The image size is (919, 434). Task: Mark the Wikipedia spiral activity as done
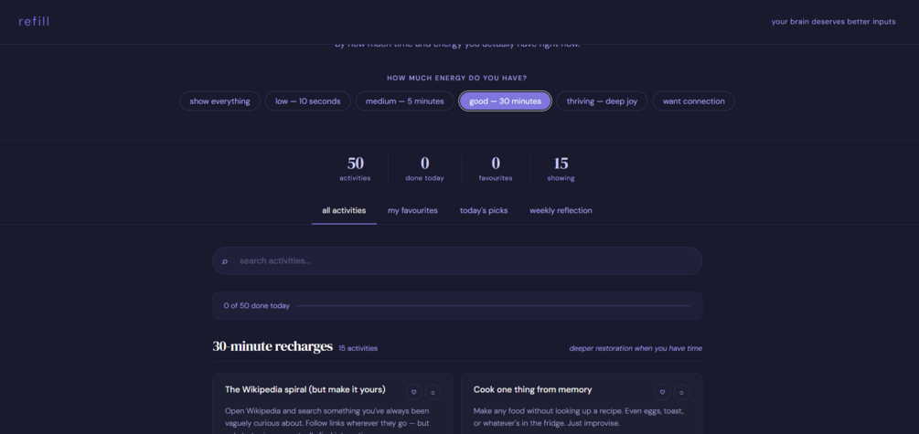tap(433, 392)
